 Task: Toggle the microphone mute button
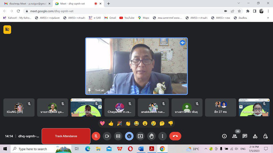tap(96, 136)
